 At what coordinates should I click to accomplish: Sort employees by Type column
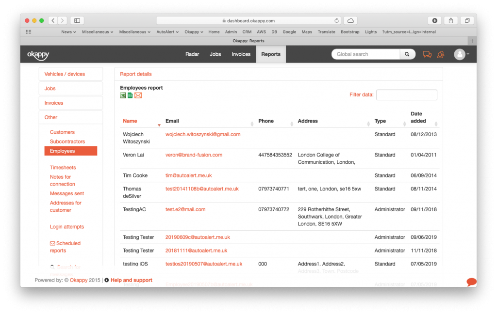click(381, 121)
